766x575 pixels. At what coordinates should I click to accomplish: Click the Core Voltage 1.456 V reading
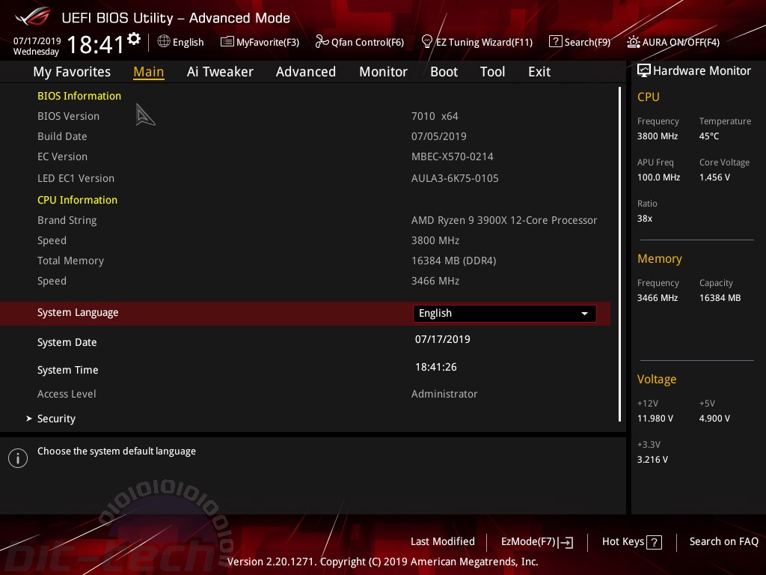[714, 177]
